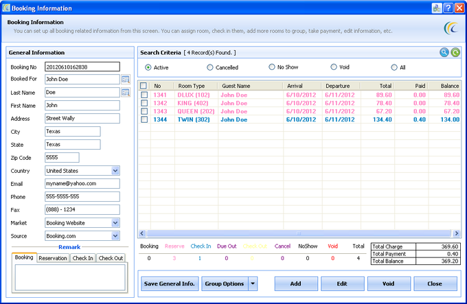The height and width of the screenshot is (304, 467).
Task: Click the Void button at bottom
Action: click(x=389, y=284)
